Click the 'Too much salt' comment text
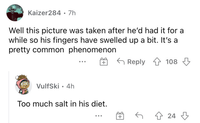 (x=62, y=104)
